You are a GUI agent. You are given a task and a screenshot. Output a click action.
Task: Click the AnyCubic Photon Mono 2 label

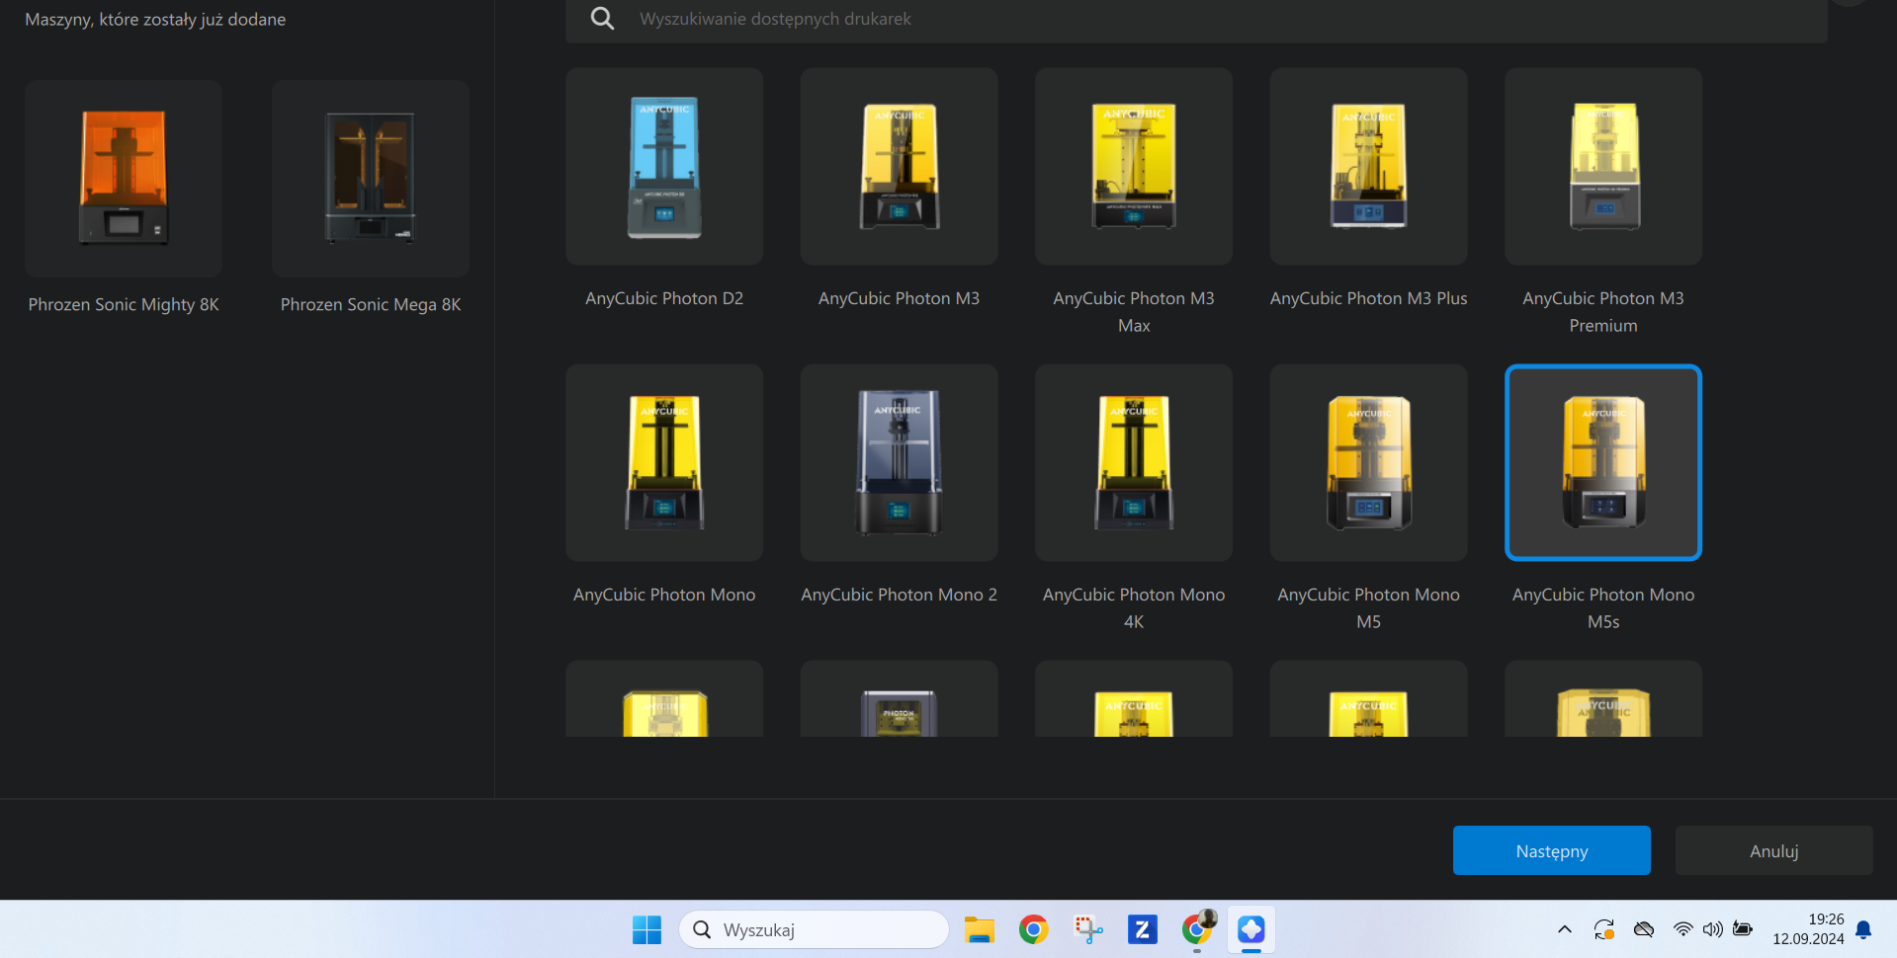tap(899, 595)
